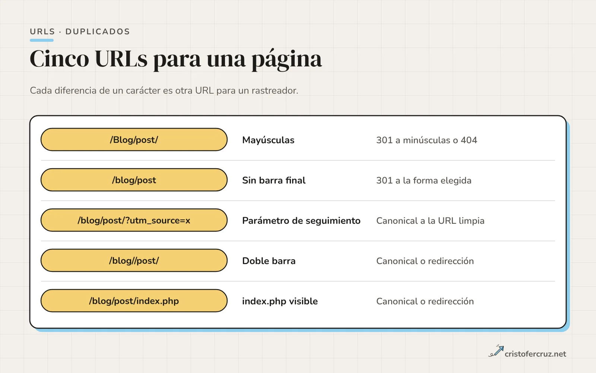Click 'Canonical o redirección' in Doble barra row
Screen dimensions: 596x373
click(x=425, y=261)
